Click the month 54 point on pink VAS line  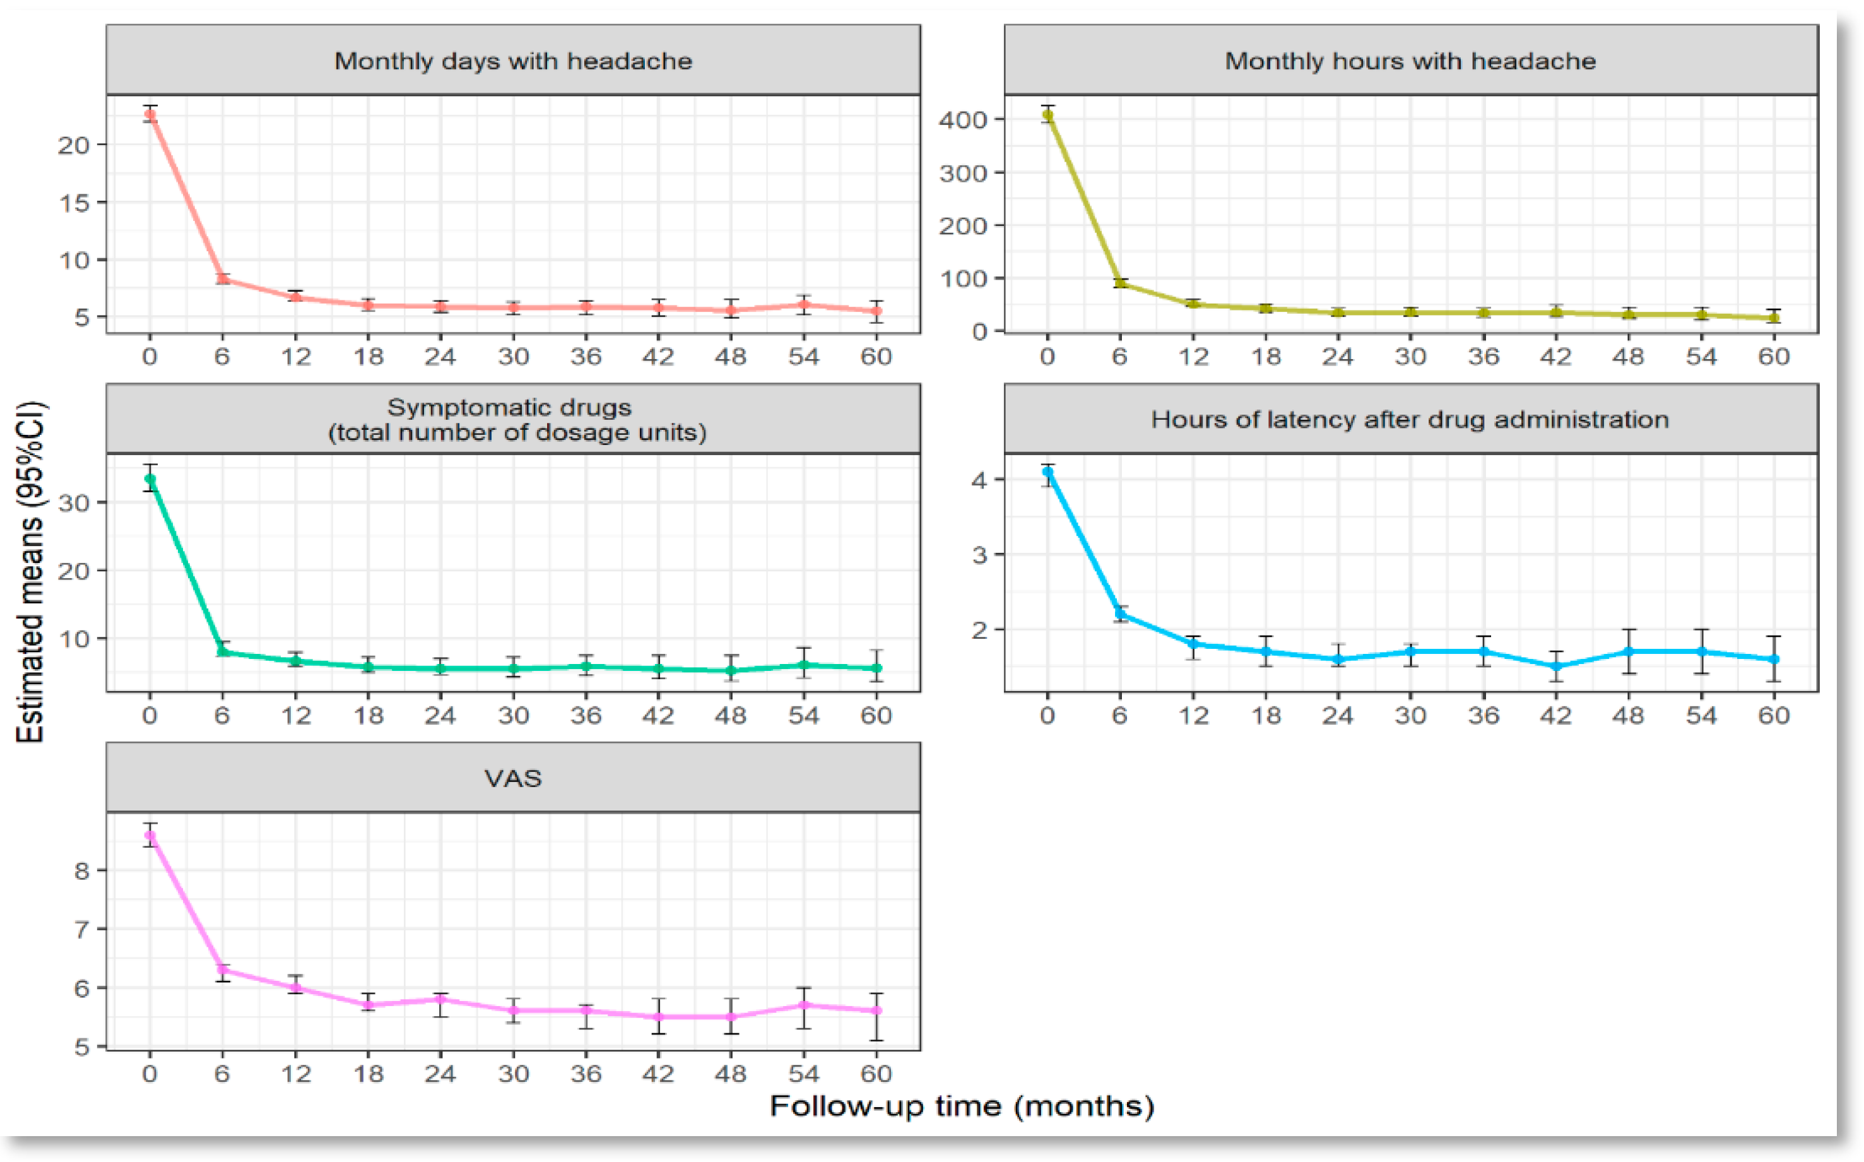pos(804,1005)
